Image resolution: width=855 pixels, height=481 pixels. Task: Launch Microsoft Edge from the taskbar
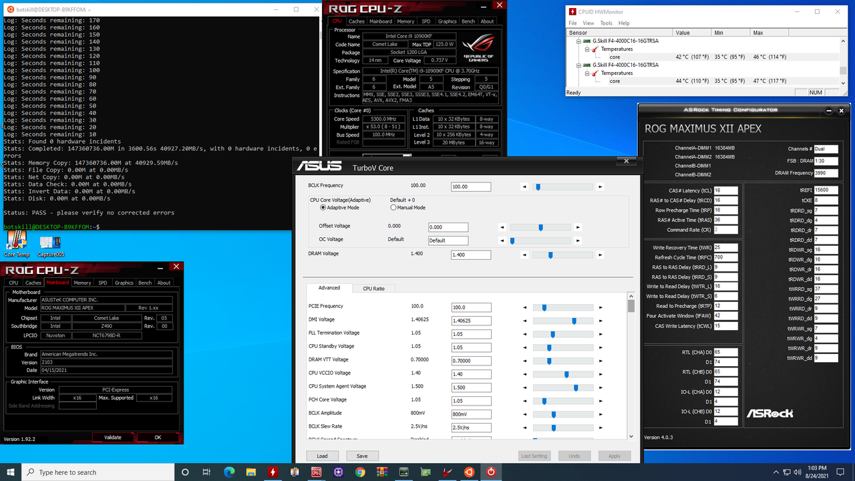pos(228,472)
